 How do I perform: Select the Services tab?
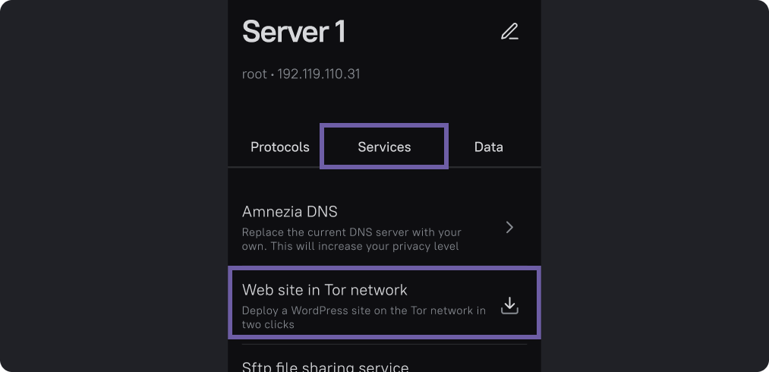coord(384,147)
